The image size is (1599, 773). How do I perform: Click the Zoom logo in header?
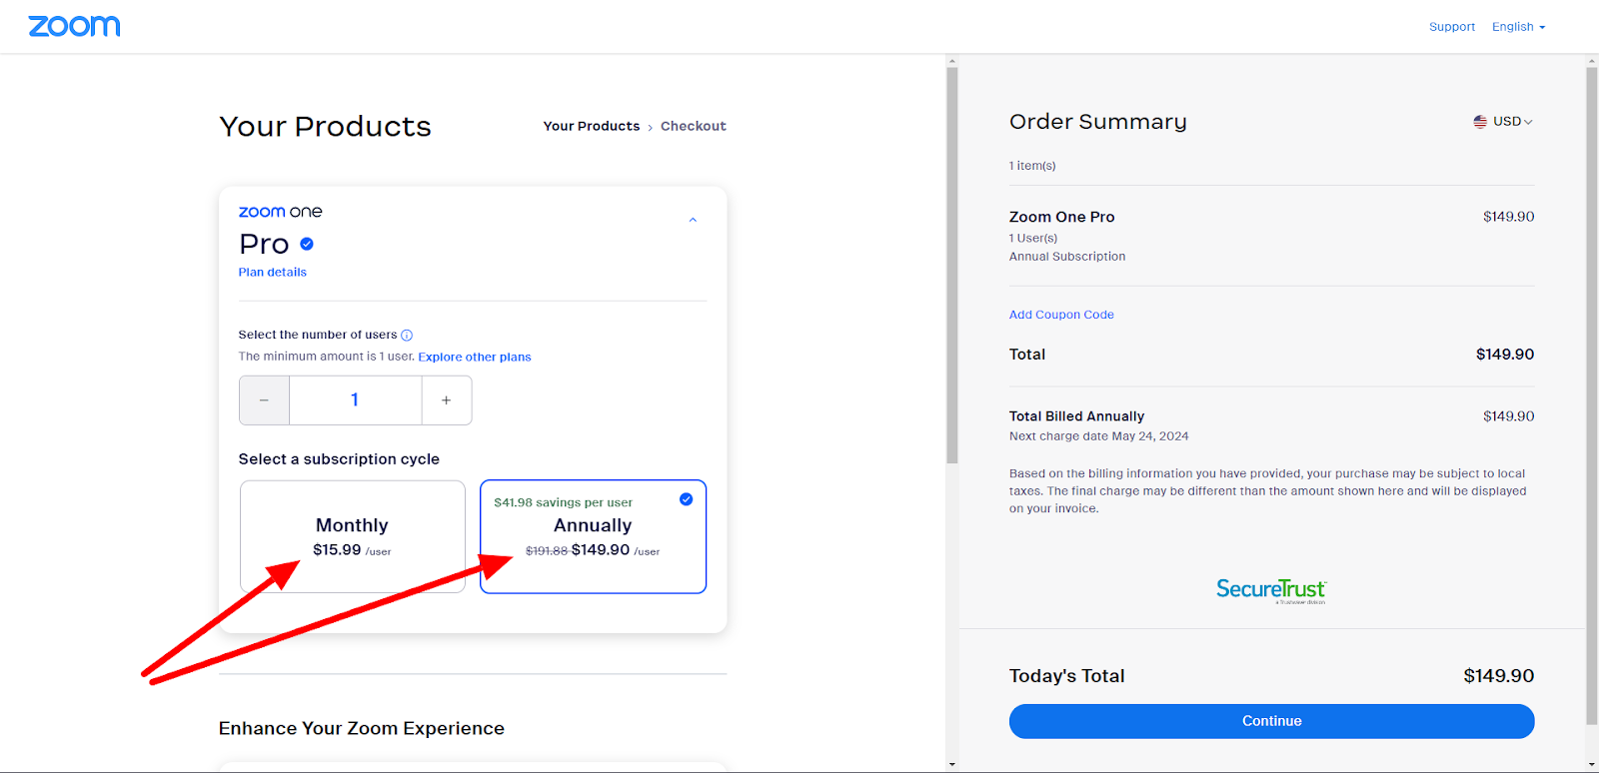74,26
